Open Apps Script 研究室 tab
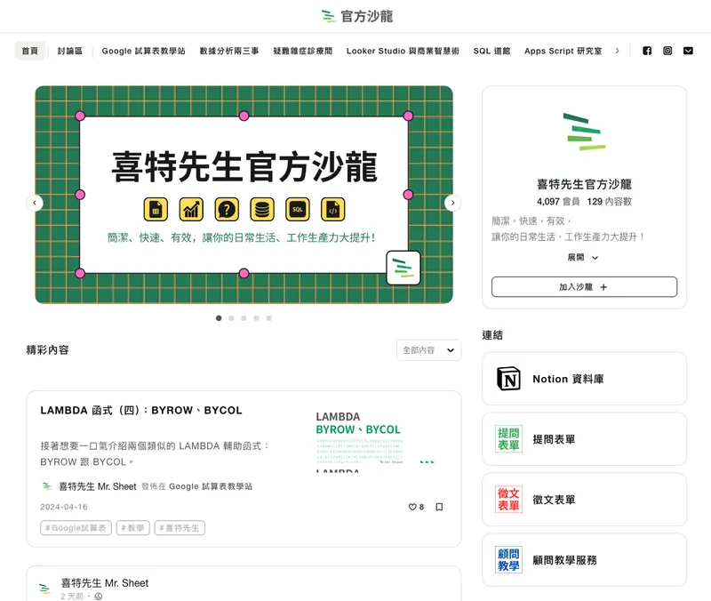Viewport: 711px width, 601px height. (x=563, y=51)
